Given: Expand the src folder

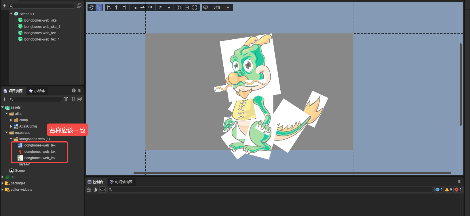Looking at the screenshot, I should pos(3,177).
